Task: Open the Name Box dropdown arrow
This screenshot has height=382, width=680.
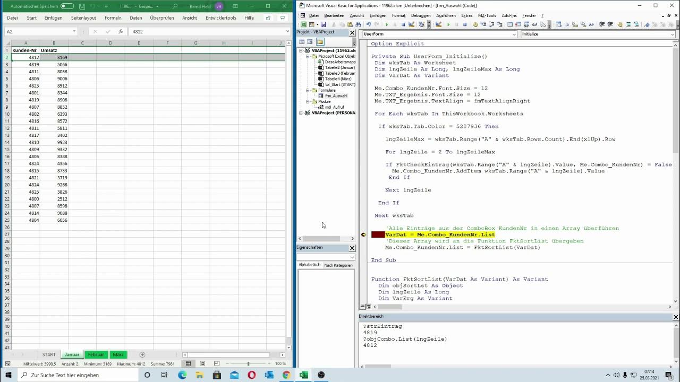Action: click(x=74, y=32)
